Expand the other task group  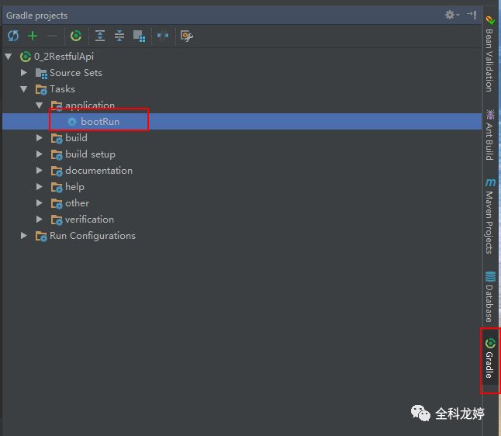40,203
